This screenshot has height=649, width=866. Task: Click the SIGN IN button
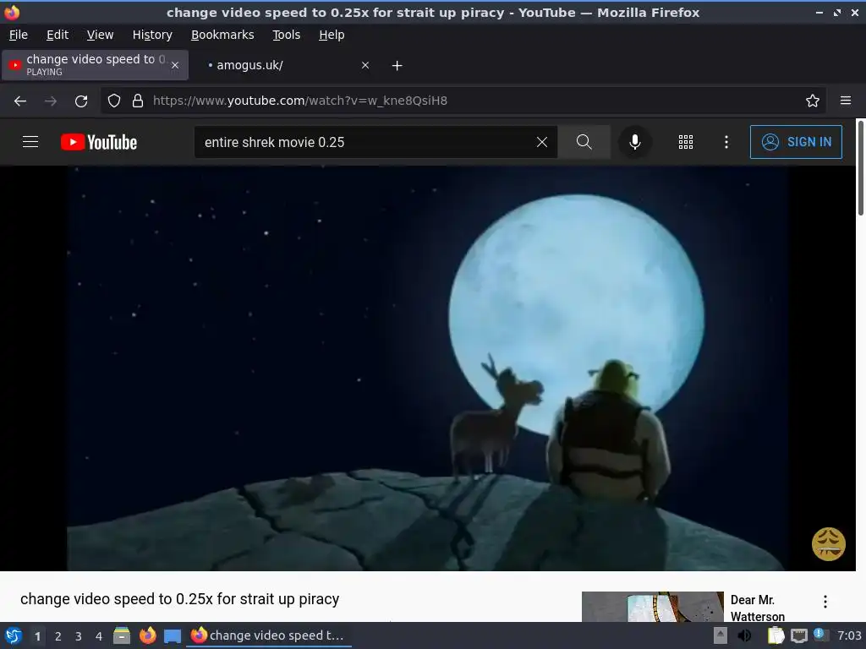[796, 142]
